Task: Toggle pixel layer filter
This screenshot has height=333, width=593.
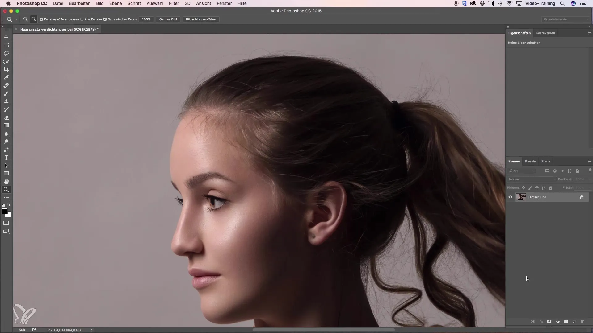Action: pyautogui.click(x=547, y=171)
